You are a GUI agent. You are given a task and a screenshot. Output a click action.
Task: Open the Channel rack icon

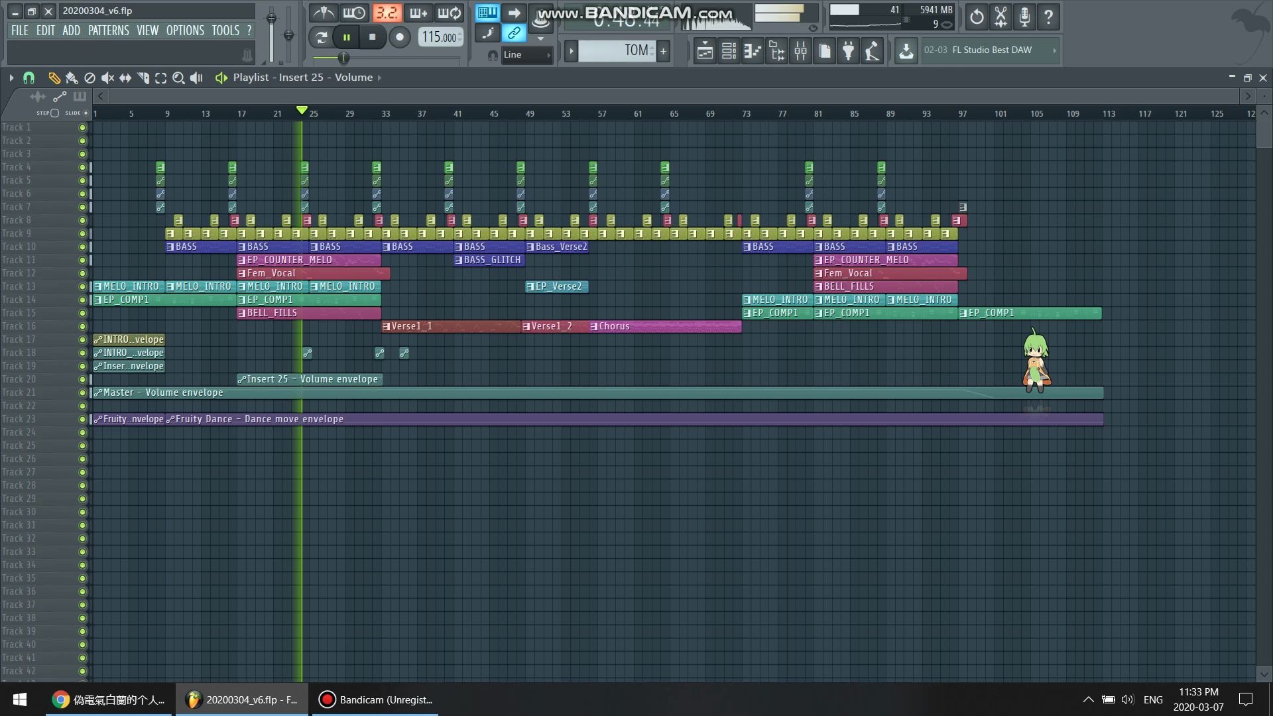click(x=729, y=50)
